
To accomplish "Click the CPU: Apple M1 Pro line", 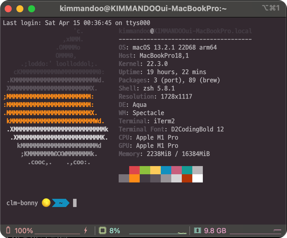I will coord(148,137).
